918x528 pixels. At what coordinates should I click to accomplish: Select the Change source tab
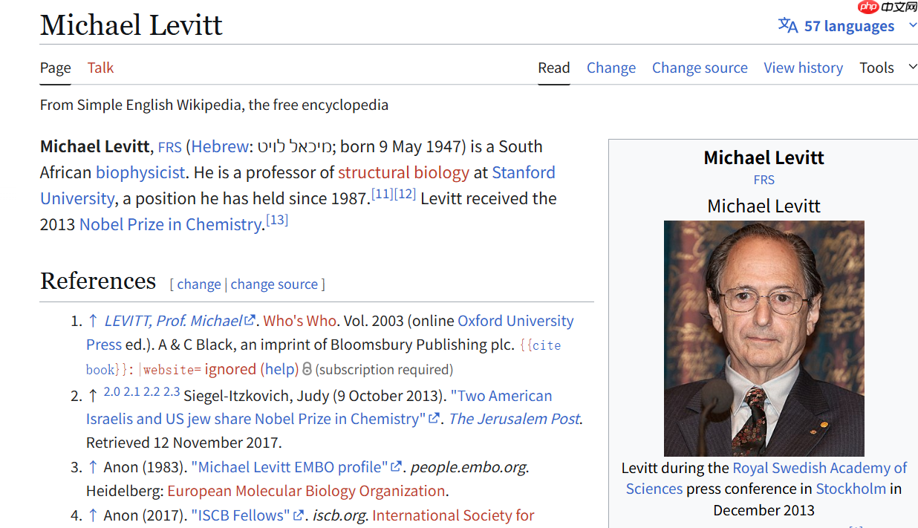(x=700, y=68)
